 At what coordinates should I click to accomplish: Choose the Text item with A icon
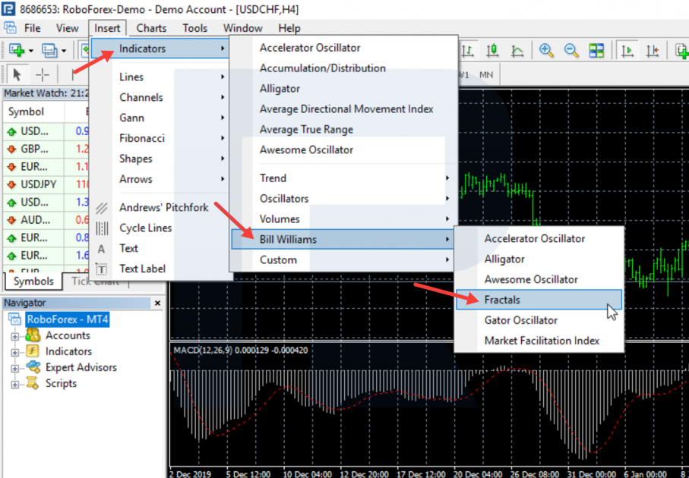(x=160, y=248)
